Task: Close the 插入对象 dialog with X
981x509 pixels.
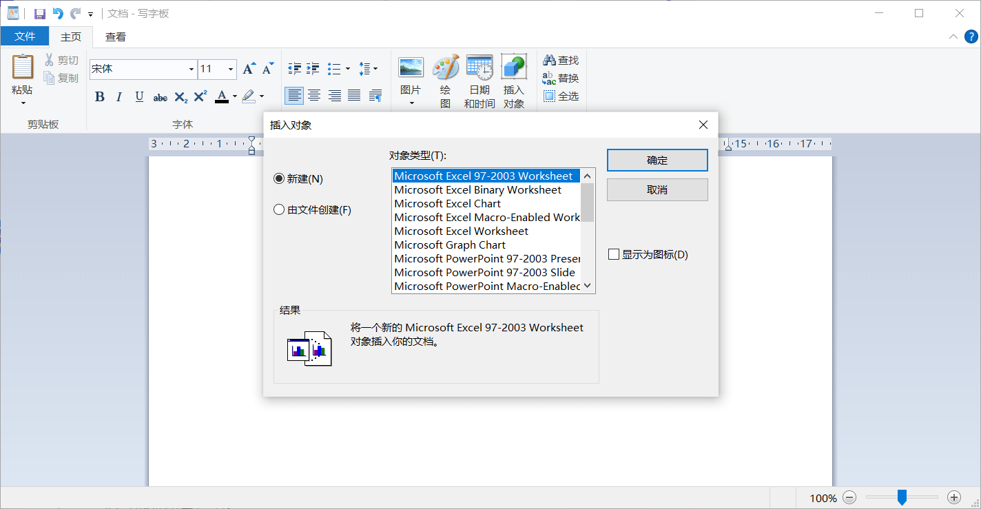Action: (x=703, y=125)
